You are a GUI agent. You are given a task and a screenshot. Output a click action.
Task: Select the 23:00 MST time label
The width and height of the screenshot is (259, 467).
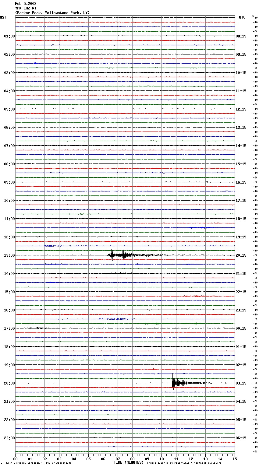(x=9, y=438)
